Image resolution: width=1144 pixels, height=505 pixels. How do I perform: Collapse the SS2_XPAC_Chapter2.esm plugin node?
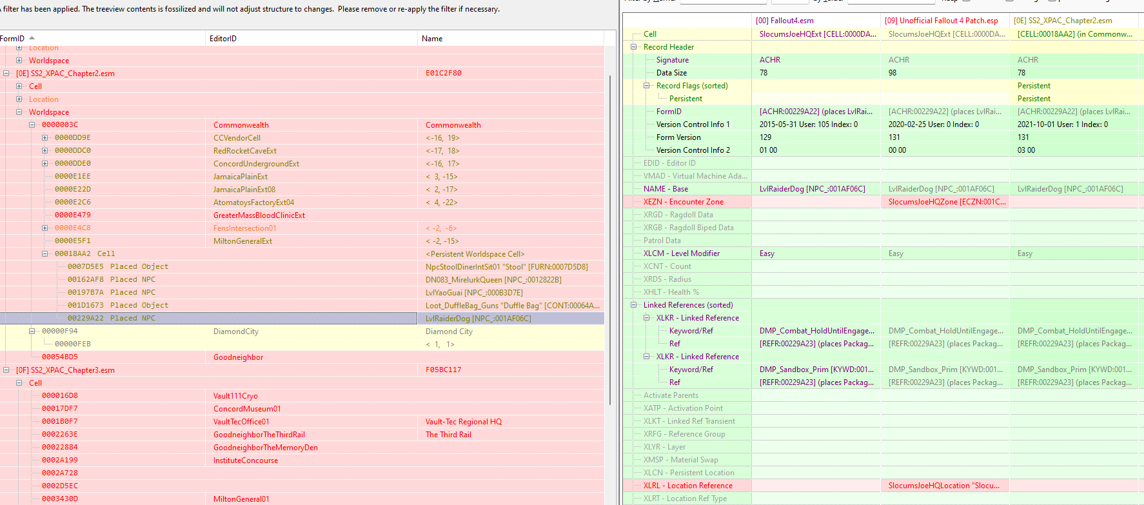coord(6,74)
